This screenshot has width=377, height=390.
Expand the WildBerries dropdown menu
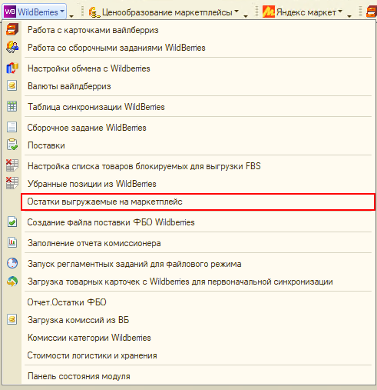click(35, 12)
